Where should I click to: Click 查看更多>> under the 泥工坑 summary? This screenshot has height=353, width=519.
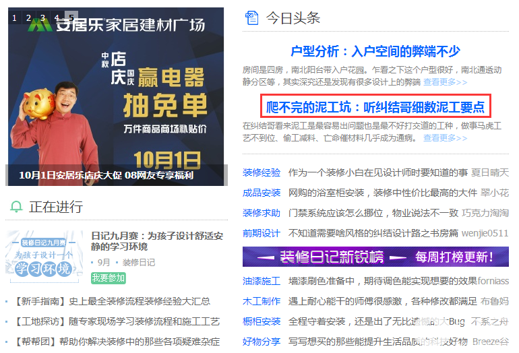point(445,138)
